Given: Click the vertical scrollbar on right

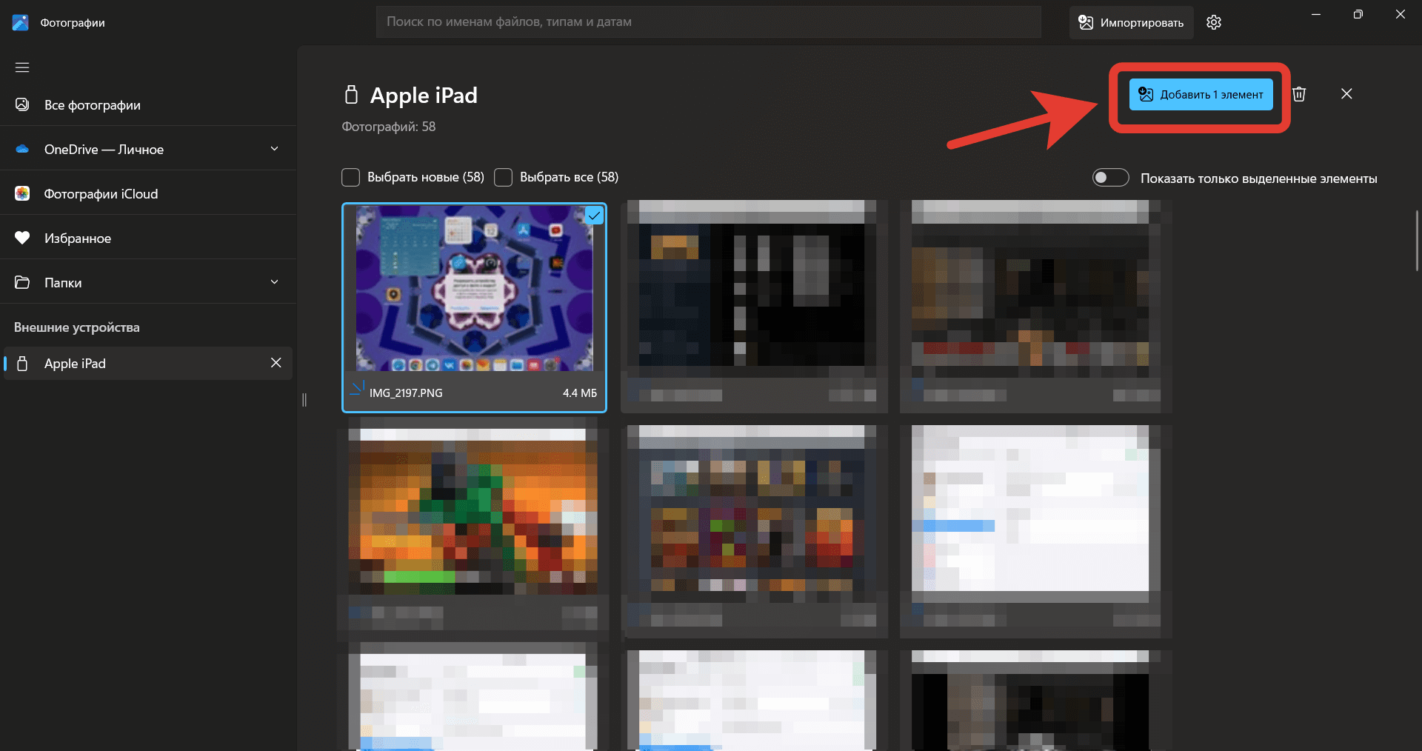Looking at the screenshot, I should pos(1417,241).
